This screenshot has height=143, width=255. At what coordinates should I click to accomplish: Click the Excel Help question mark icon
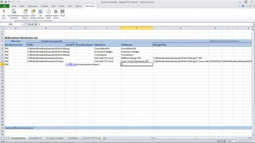(x=243, y=6)
